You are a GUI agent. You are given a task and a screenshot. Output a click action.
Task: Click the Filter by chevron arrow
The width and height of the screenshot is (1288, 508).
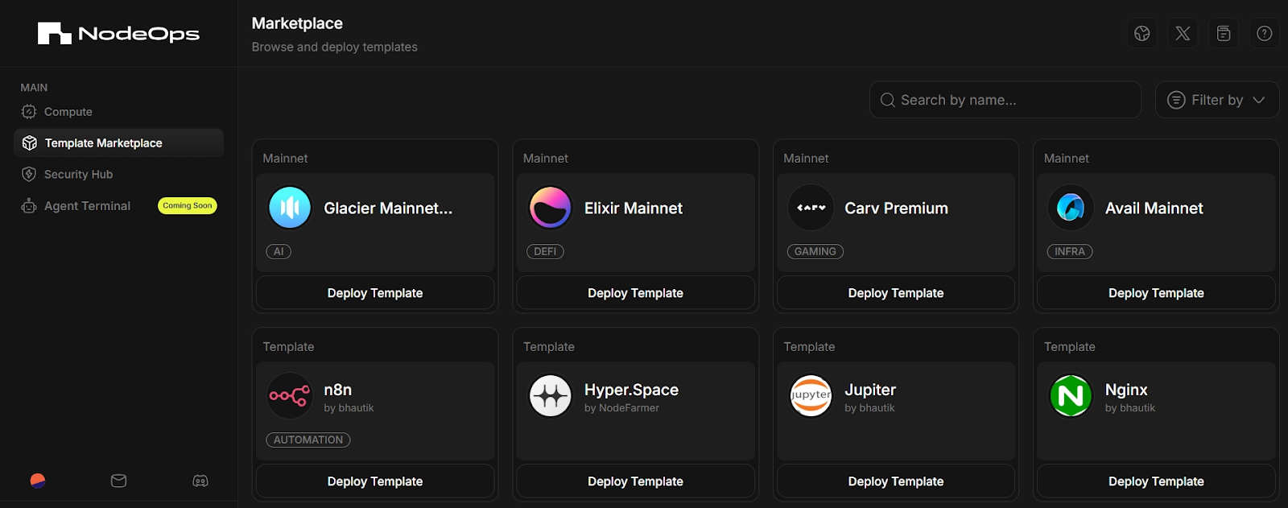click(x=1259, y=100)
